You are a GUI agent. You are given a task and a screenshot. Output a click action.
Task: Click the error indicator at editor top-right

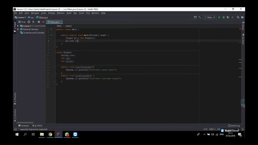tap(240, 29)
